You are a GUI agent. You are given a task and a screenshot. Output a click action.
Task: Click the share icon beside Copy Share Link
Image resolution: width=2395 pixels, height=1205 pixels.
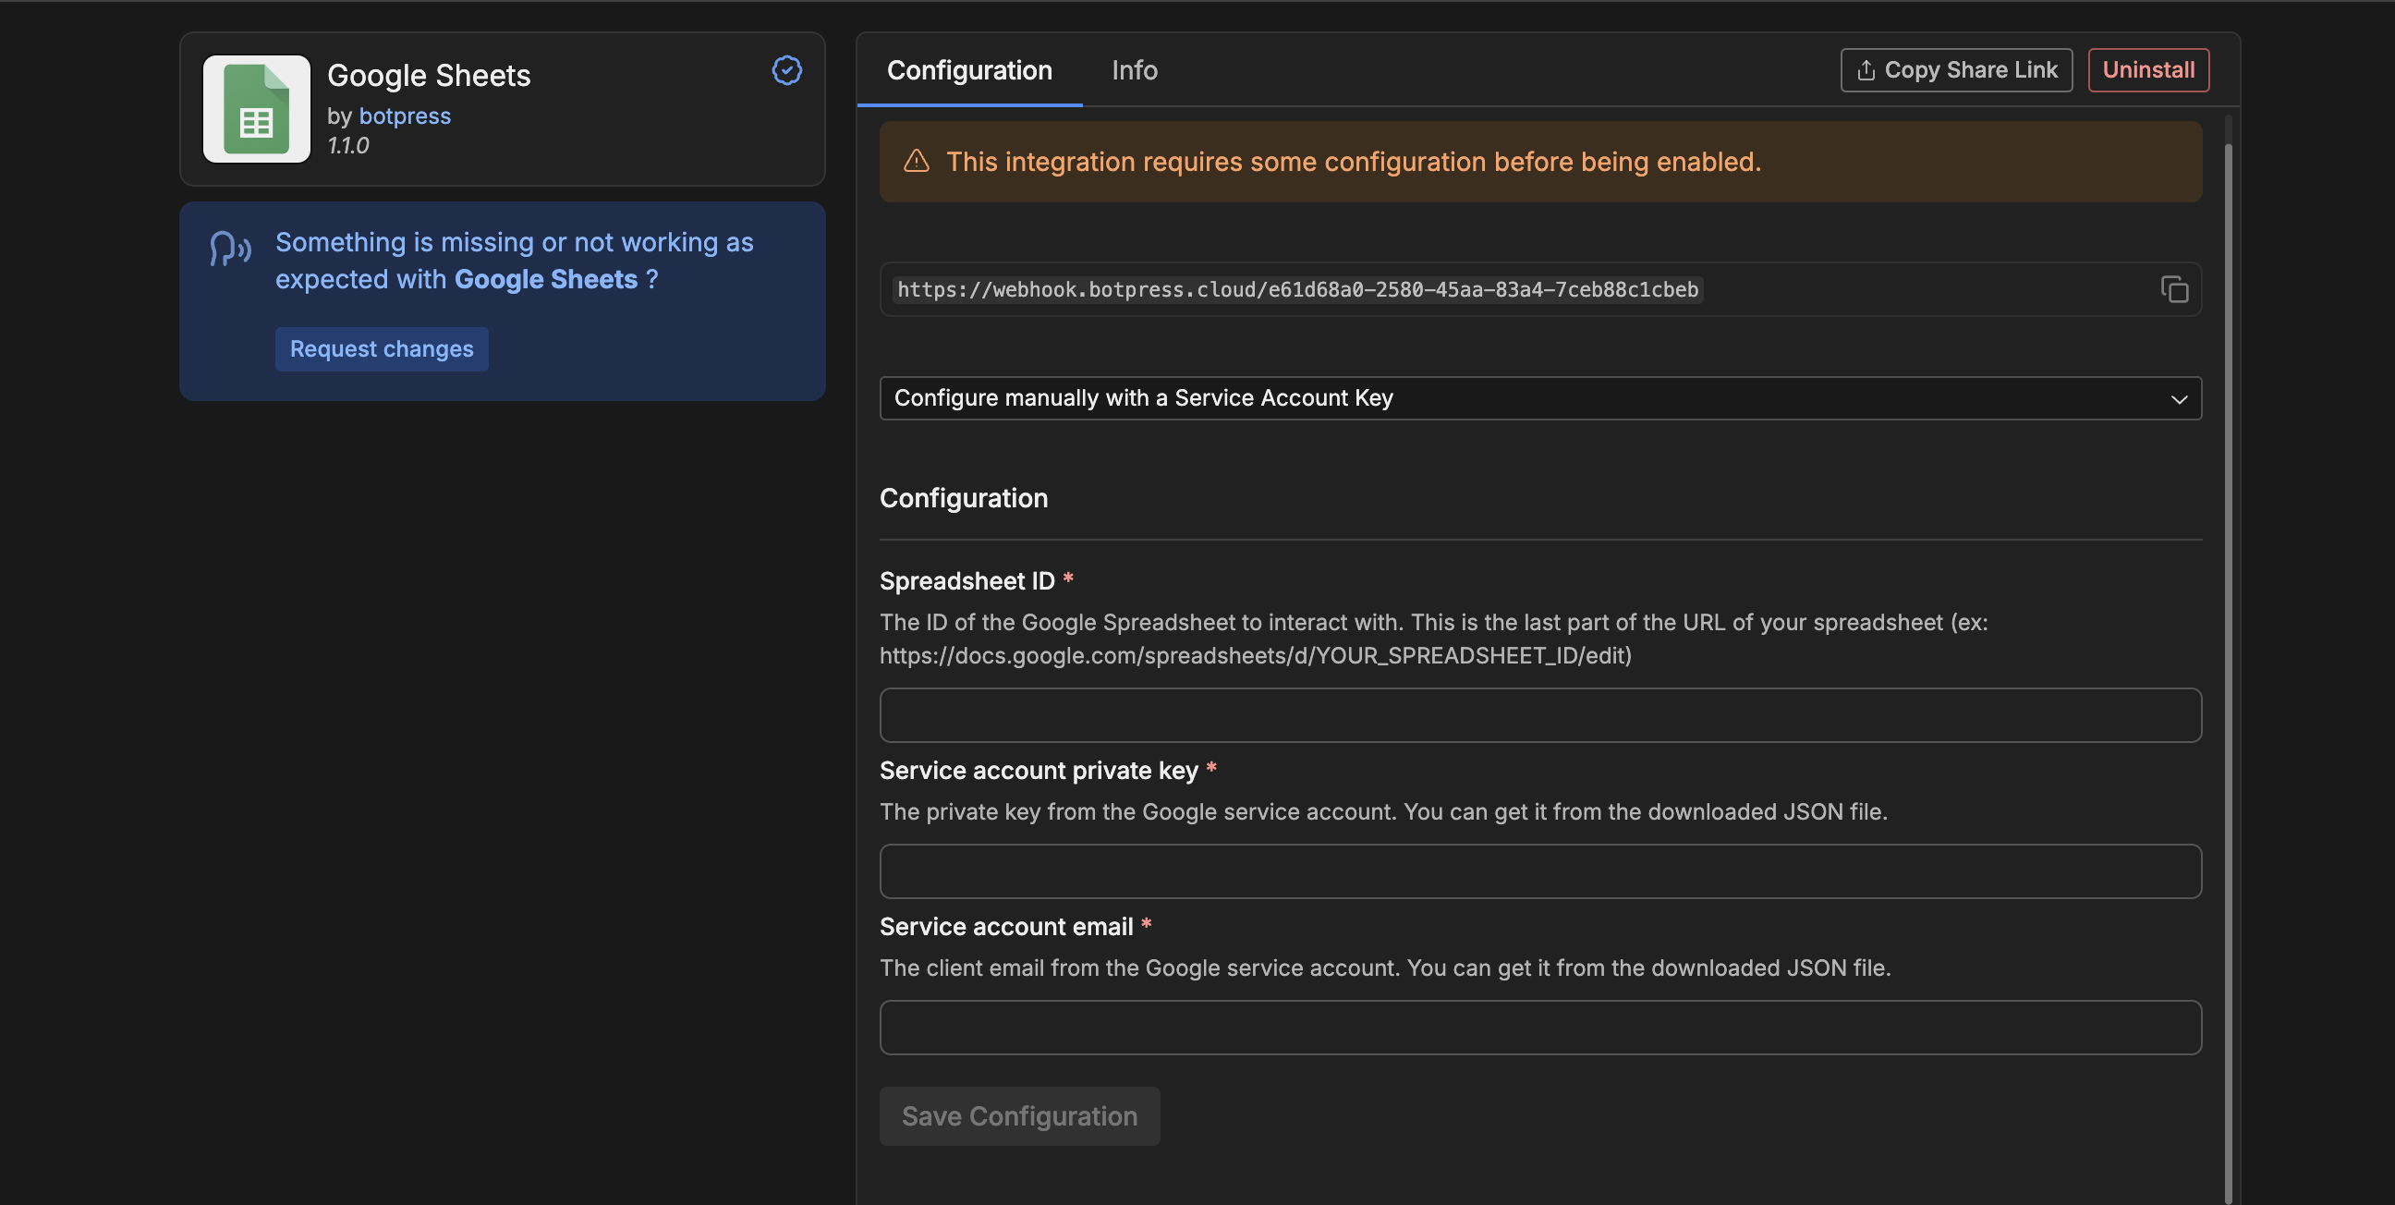point(1865,70)
